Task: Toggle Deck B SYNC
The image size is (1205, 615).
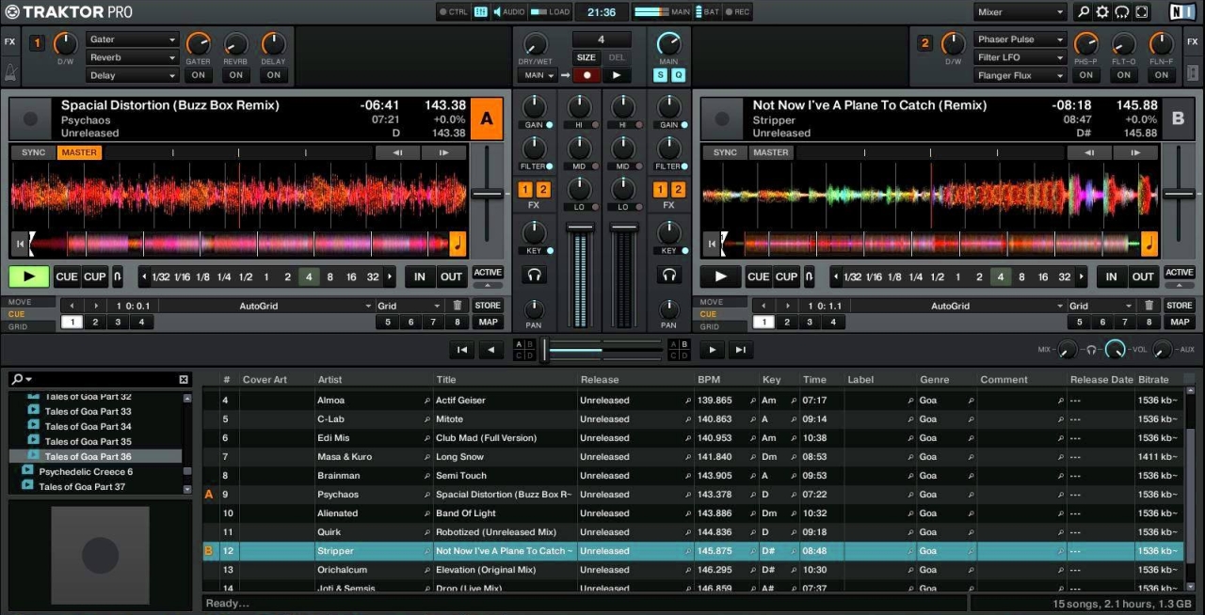Action: click(x=725, y=152)
